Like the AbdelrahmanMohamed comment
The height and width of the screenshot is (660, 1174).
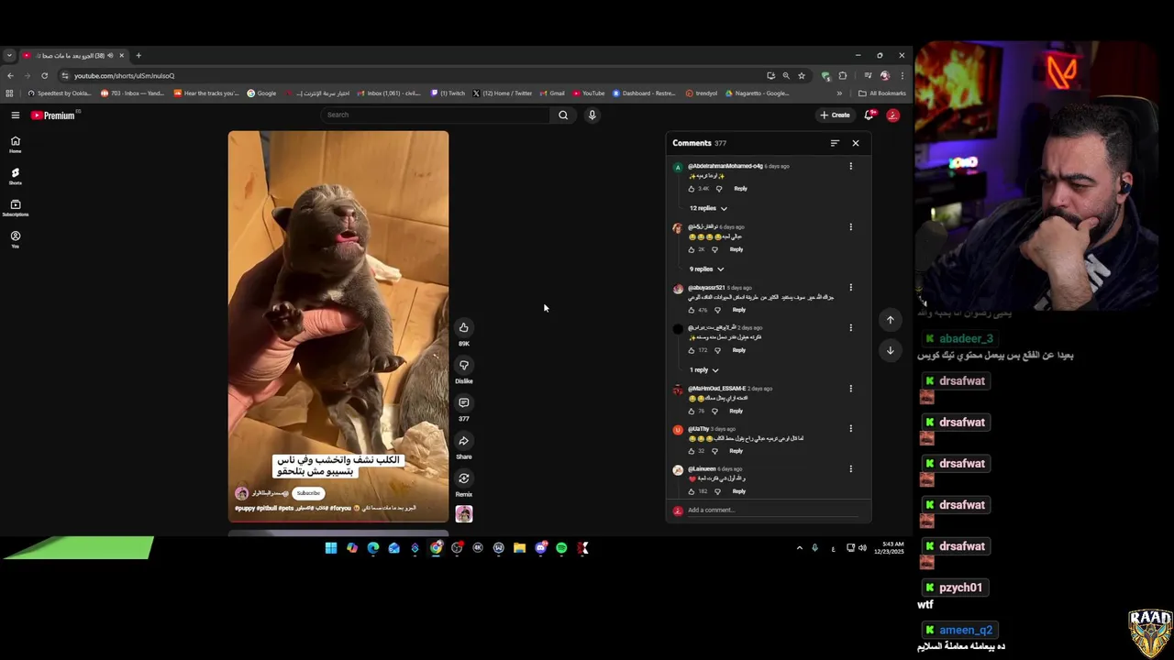coord(692,189)
